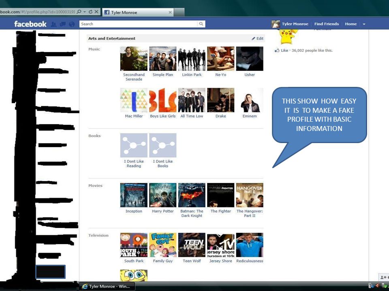Edit the Arts and Entertainment section
The height and width of the screenshot is (291, 389).
[x=258, y=38]
